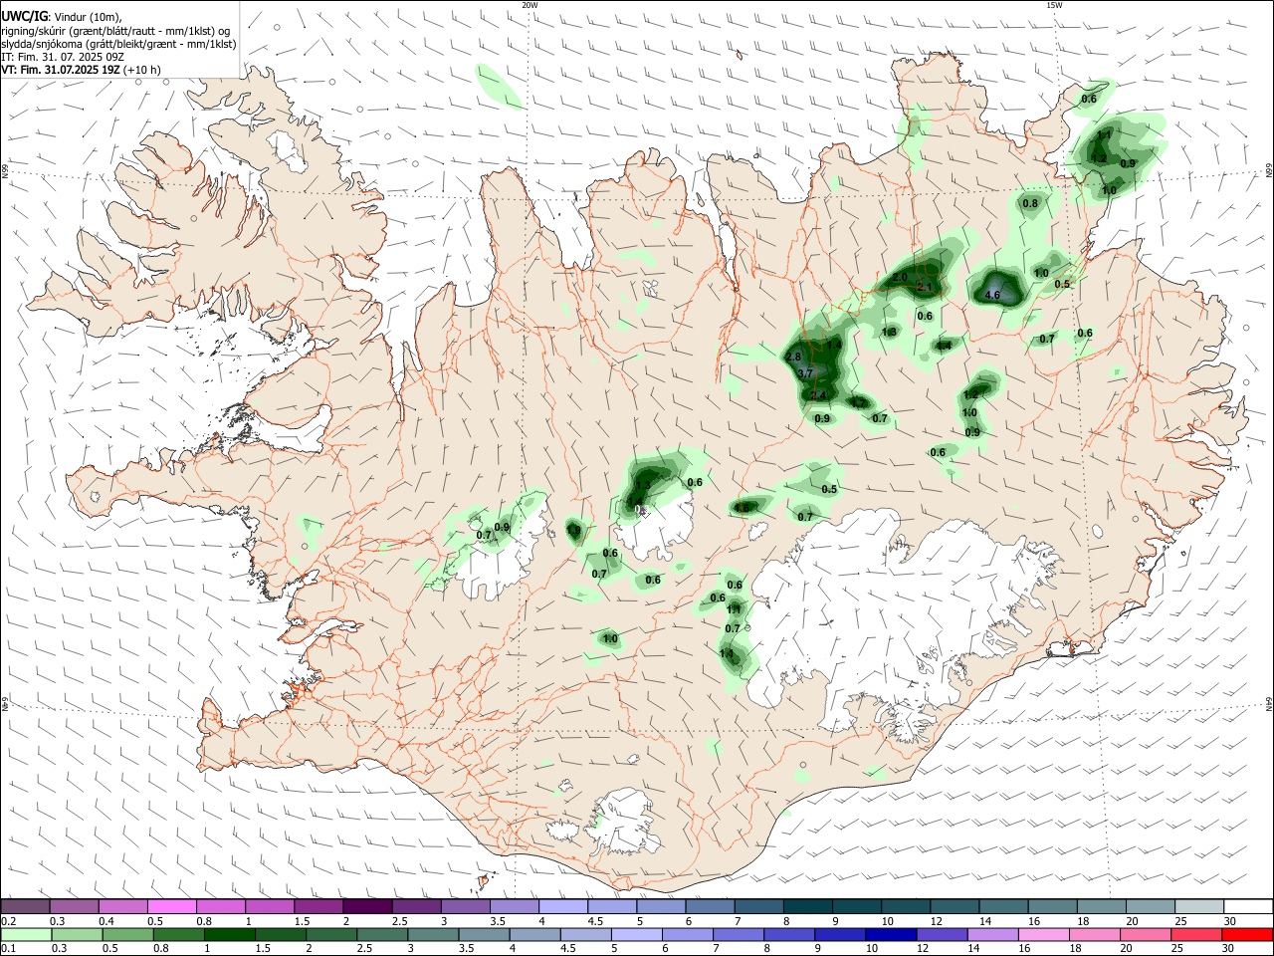This screenshot has width=1274, height=956.
Task: Click the 0.8 precipitation value in the northeast
Action: coord(1030,203)
